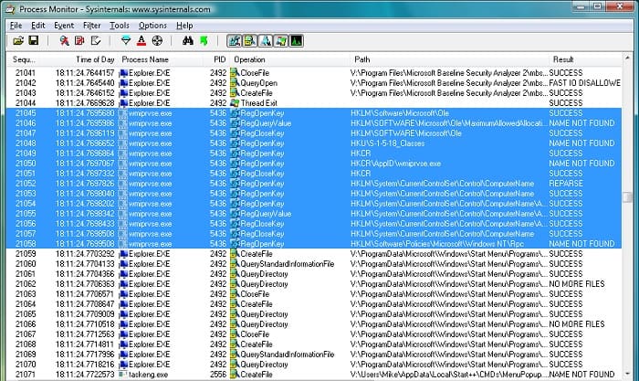The width and height of the screenshot is (639, 381).
Task: Select QueryStandardInformationFile in row 21060
Action: (x=288, y=264)
